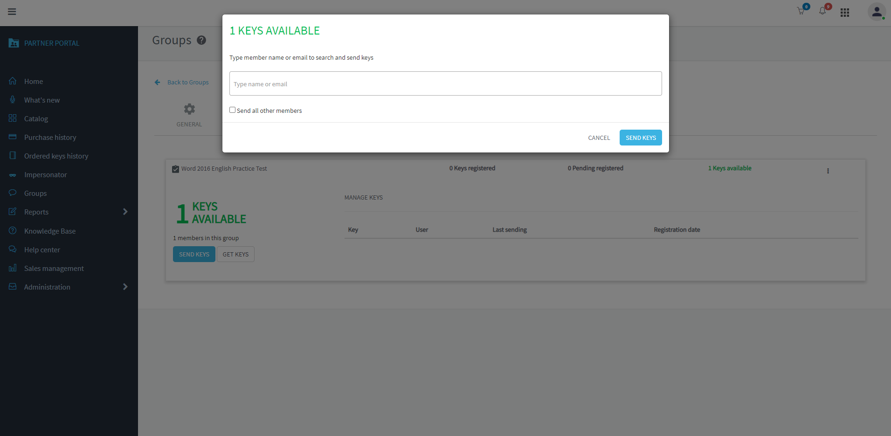Click the 1 Keys available green text
The image size is (891, 436).
coord(730,168)
